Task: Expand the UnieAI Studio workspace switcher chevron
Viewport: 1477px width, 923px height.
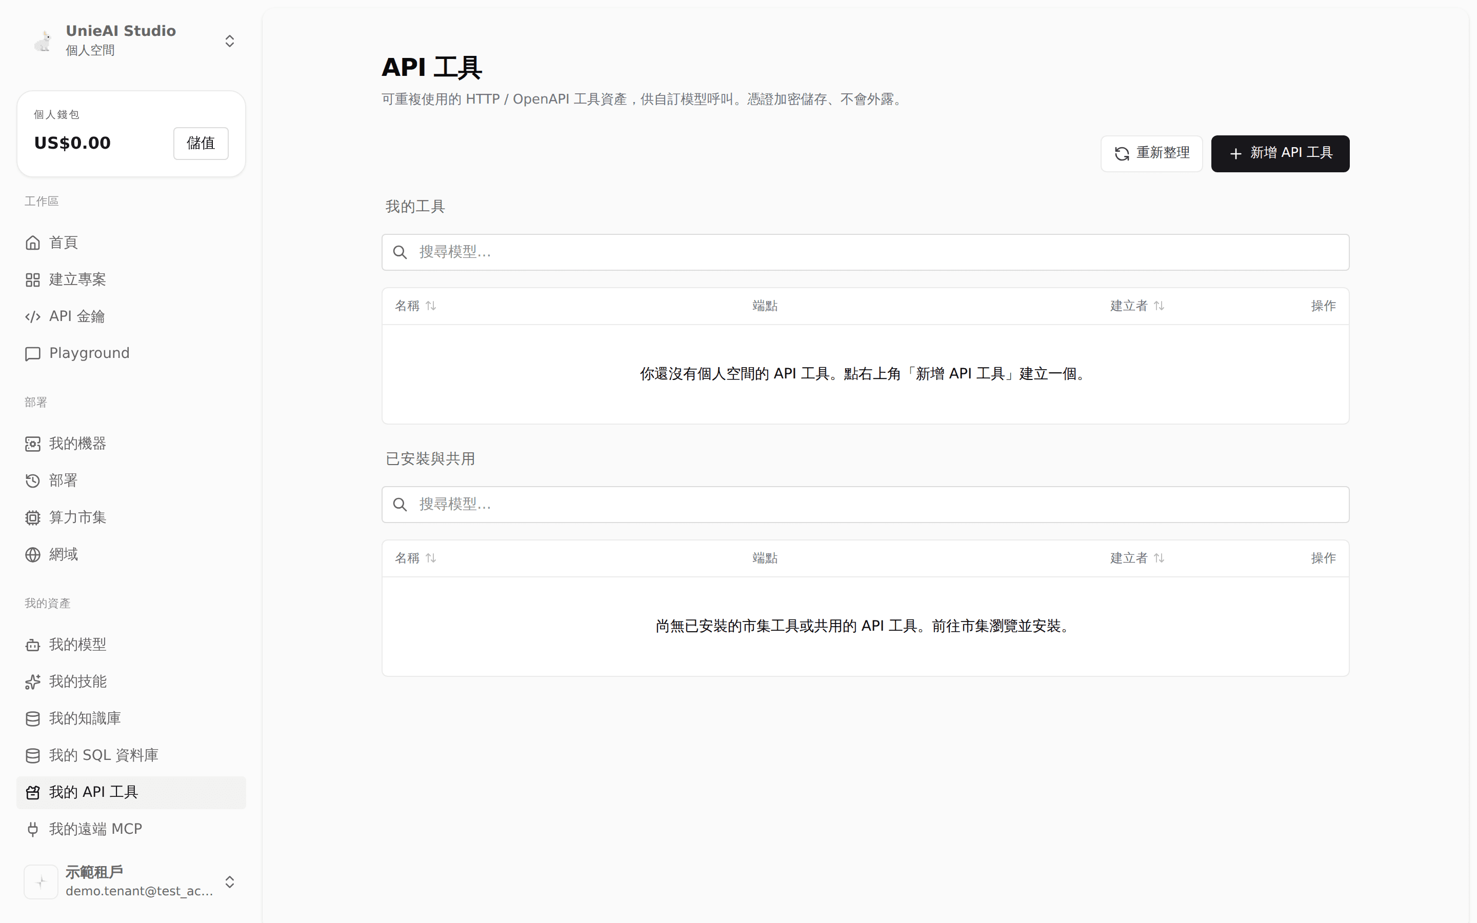Action: click(x=229, y=41)
